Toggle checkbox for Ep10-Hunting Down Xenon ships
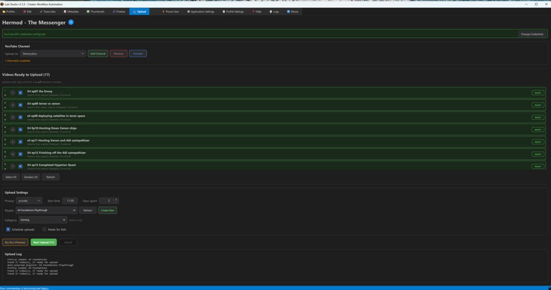The height and width of the screenshot is (290, 551). click(x=20, y=130)
